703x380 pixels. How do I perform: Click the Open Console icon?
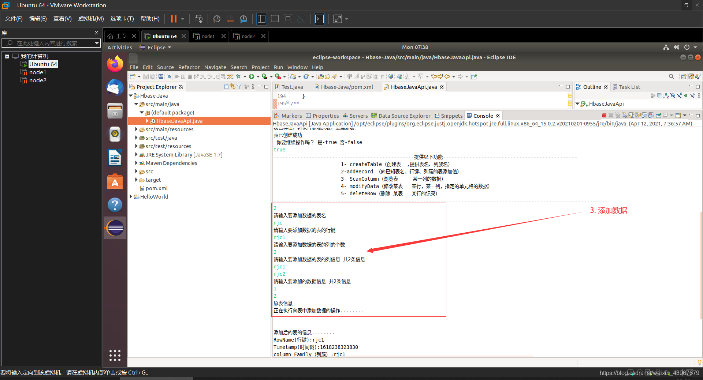pos(678,116)
